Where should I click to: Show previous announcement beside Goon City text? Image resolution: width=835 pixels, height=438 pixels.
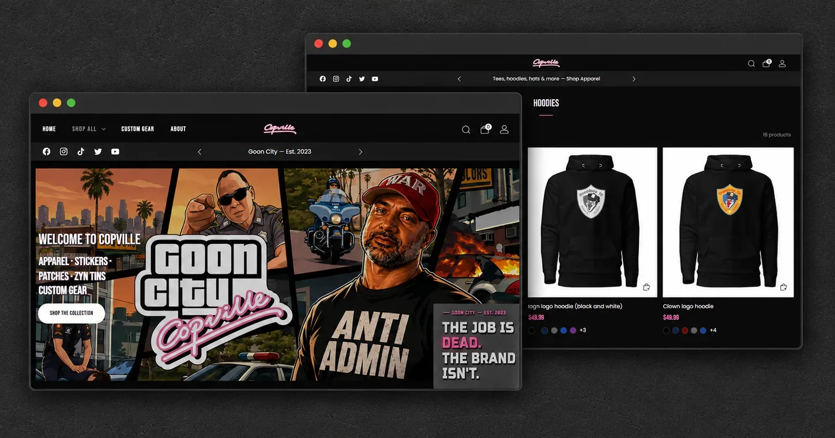click(x=200, y=152)
